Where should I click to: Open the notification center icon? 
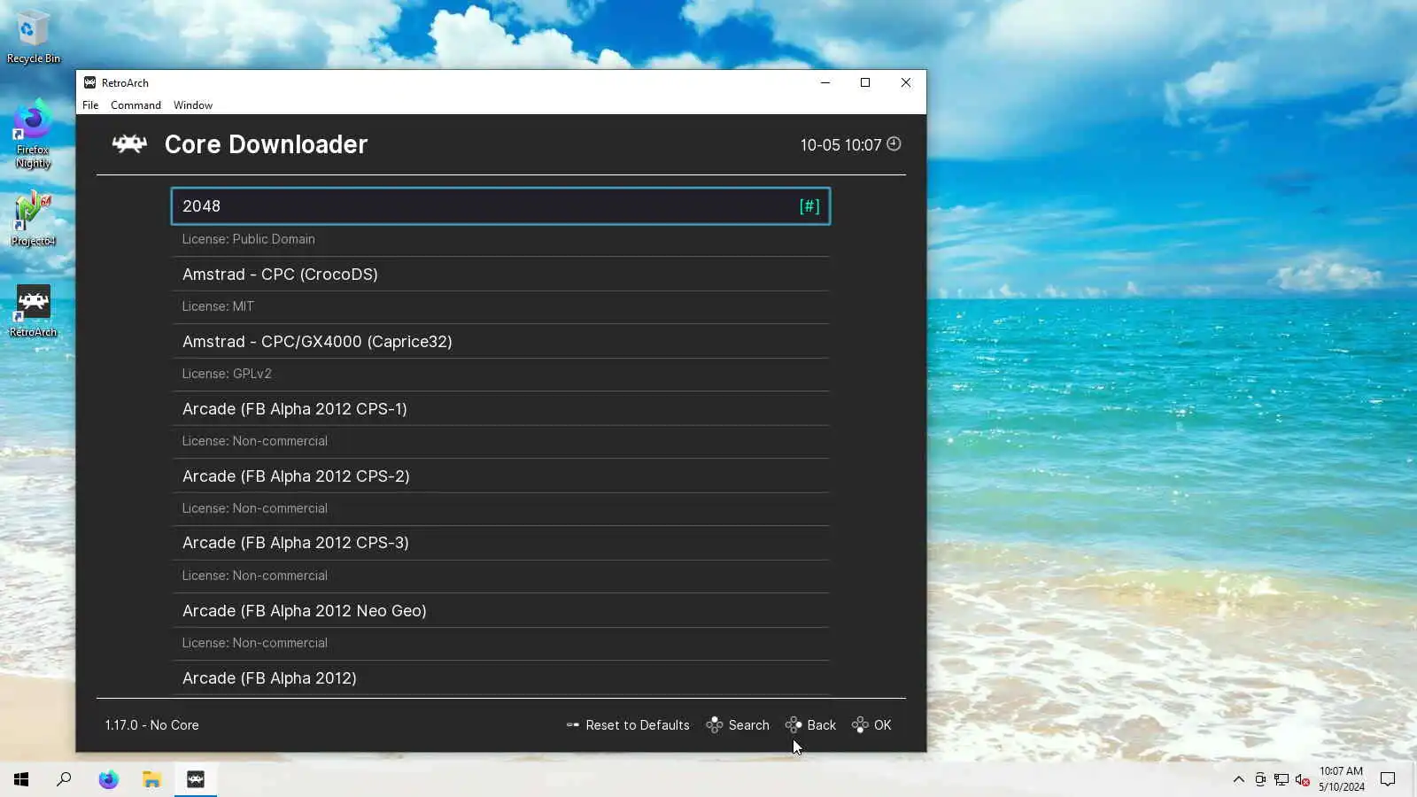click(1388, 779)
